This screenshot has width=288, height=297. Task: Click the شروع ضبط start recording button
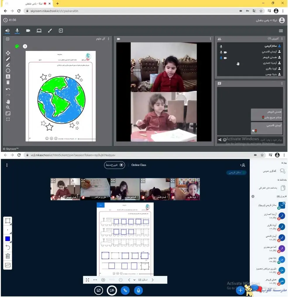click(114, 165)
